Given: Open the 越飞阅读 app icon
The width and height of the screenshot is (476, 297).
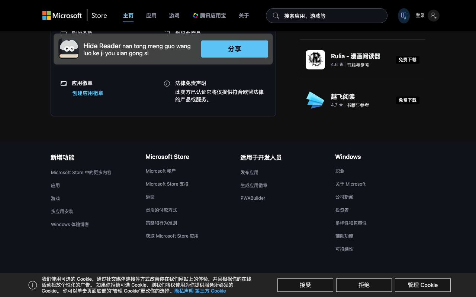Looking at the screenshot, I should click(x=315, y=100).
